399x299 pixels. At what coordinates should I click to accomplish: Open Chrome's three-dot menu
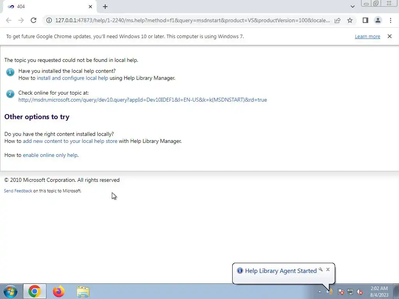[390, 20]
